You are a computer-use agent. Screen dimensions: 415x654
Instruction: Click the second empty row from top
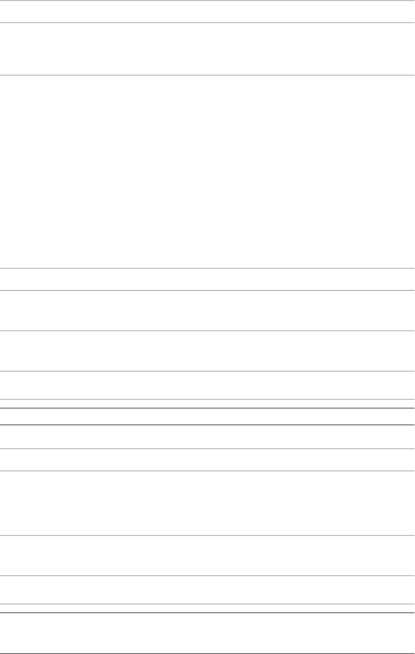(x=207, y=49)
